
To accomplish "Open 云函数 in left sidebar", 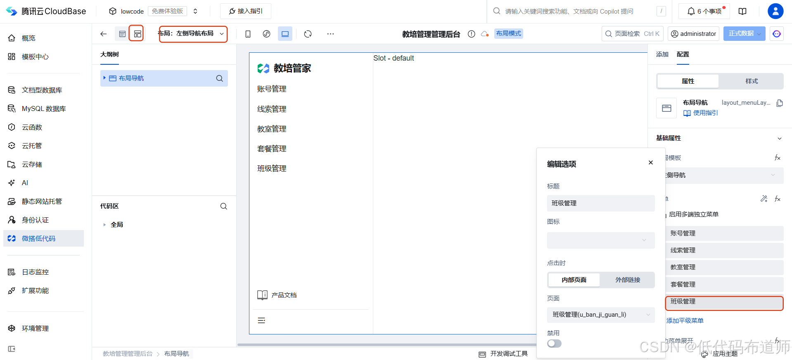I will click(32, 127).
